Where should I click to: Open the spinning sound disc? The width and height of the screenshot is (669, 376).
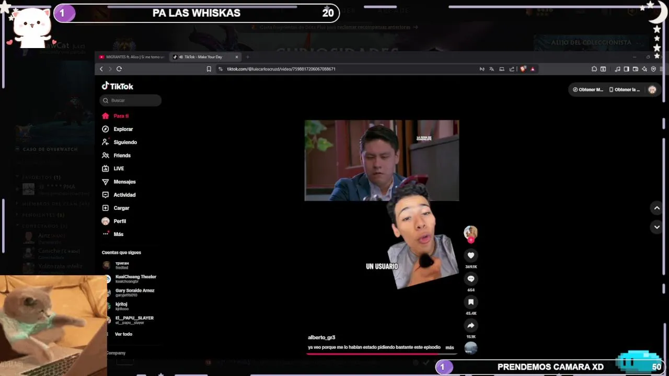point(471,348)
